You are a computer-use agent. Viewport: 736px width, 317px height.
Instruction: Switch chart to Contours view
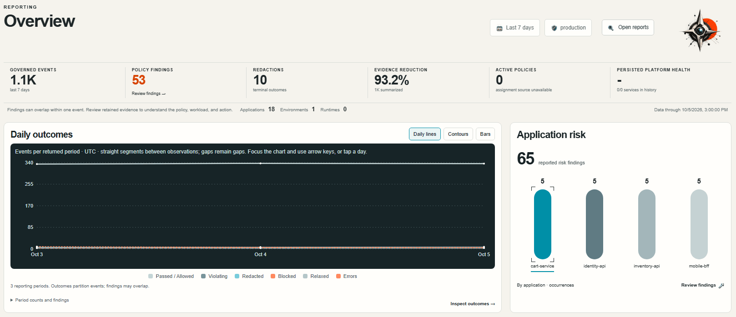click(458, 134)
